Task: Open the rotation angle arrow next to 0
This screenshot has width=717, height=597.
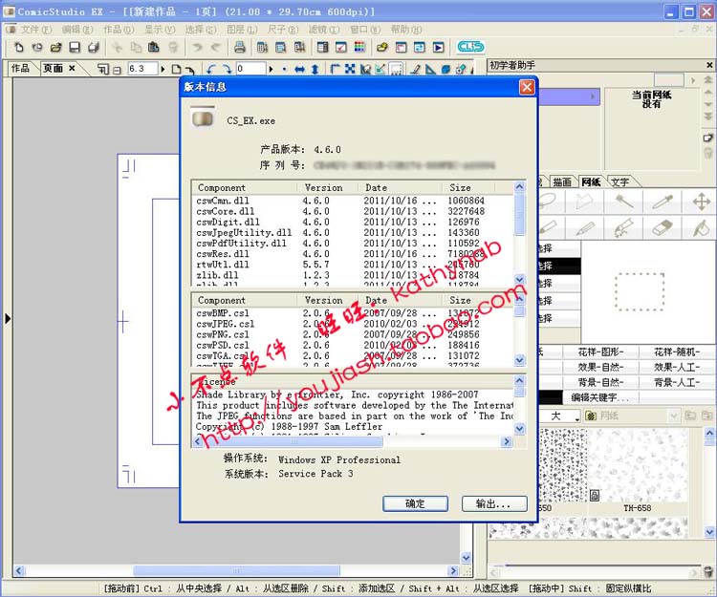Action: [271, 69]
